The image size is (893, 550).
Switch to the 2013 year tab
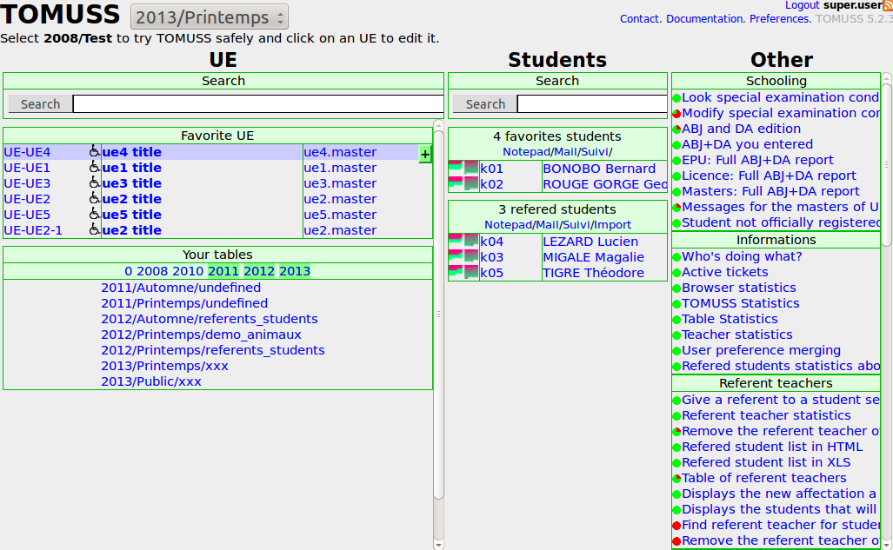[x=295, y=270]
